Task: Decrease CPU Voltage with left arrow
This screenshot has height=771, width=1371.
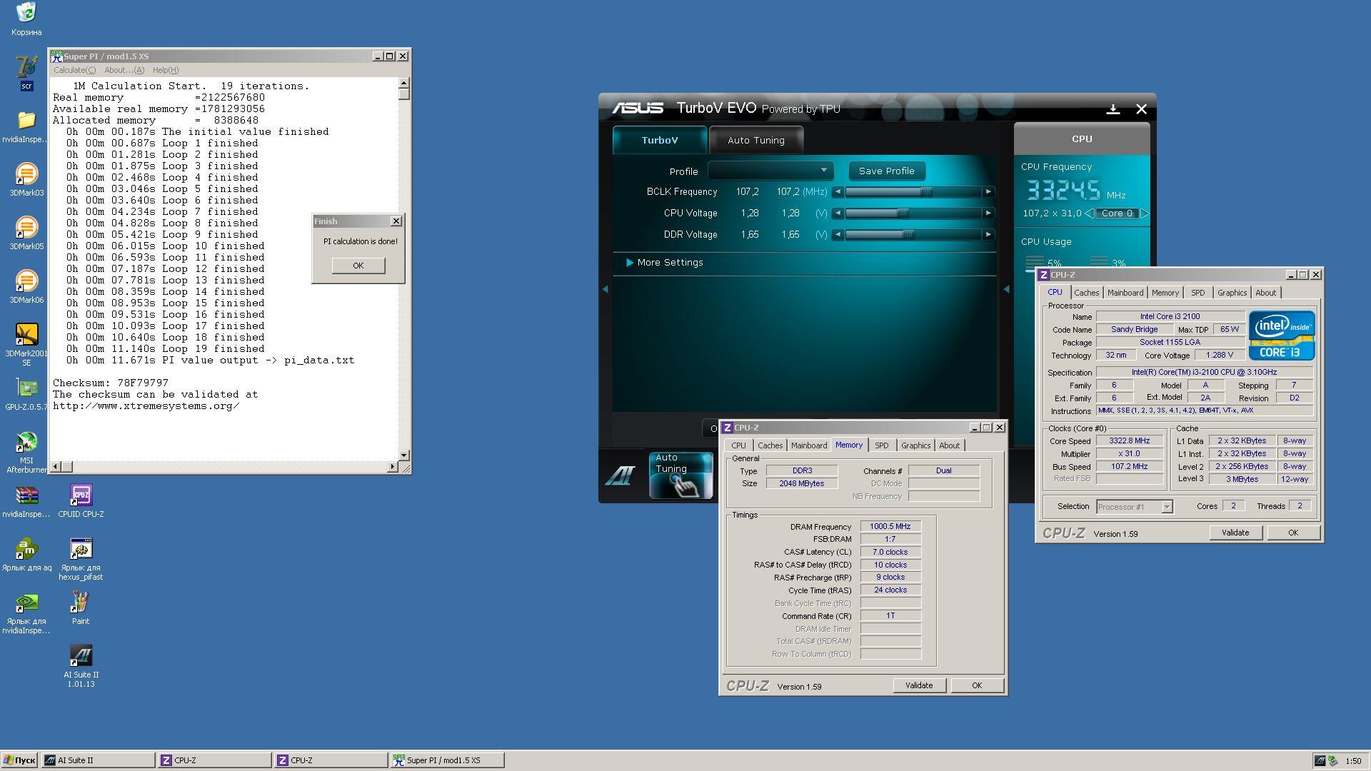Action: (838, 213)
